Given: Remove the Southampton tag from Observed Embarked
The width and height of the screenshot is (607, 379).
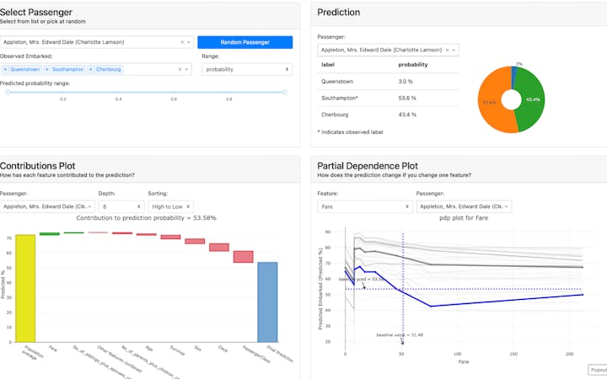Looking at the screenshot, I should tap(47, 69).
